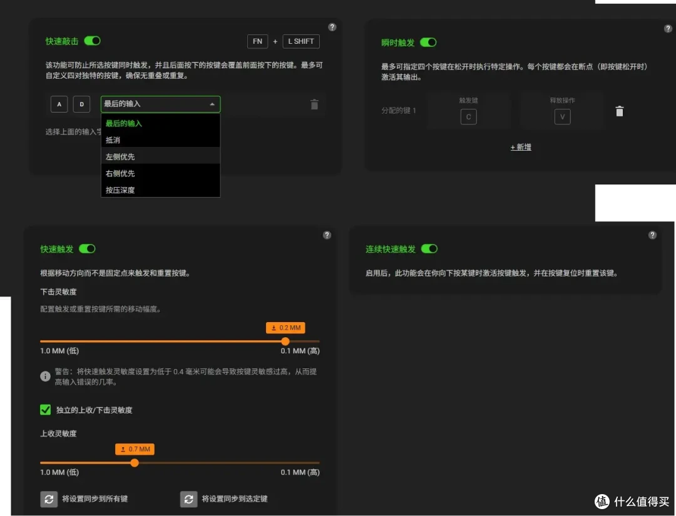Open help icon in 瞬时触发 panel

point(668,29)
